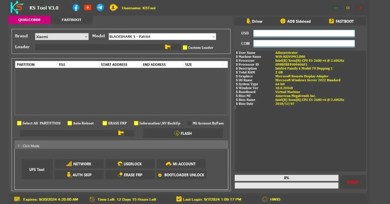This screenshot has width=390, height=204.
Task: Click the FASTBOOT button in right panel
Action: (342, 21)
